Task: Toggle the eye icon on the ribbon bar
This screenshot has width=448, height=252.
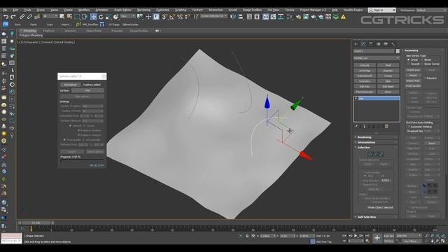Action: (157, 31)
